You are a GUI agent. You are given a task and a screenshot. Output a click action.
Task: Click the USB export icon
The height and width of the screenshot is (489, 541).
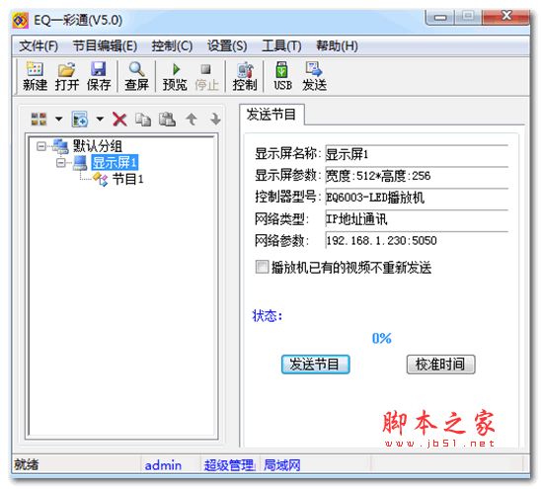(282, 76)
